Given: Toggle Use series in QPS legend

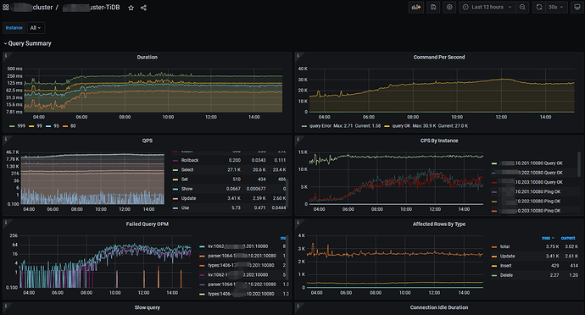Looking at the screenshot, I should pyautogui.click(x=185, y=208).
